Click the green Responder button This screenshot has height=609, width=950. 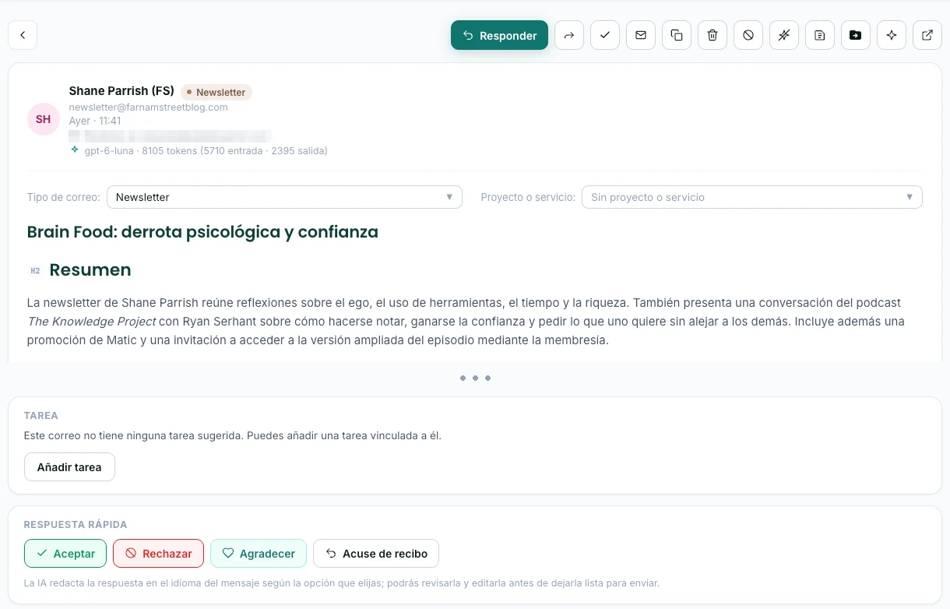[x=499, y=35]
